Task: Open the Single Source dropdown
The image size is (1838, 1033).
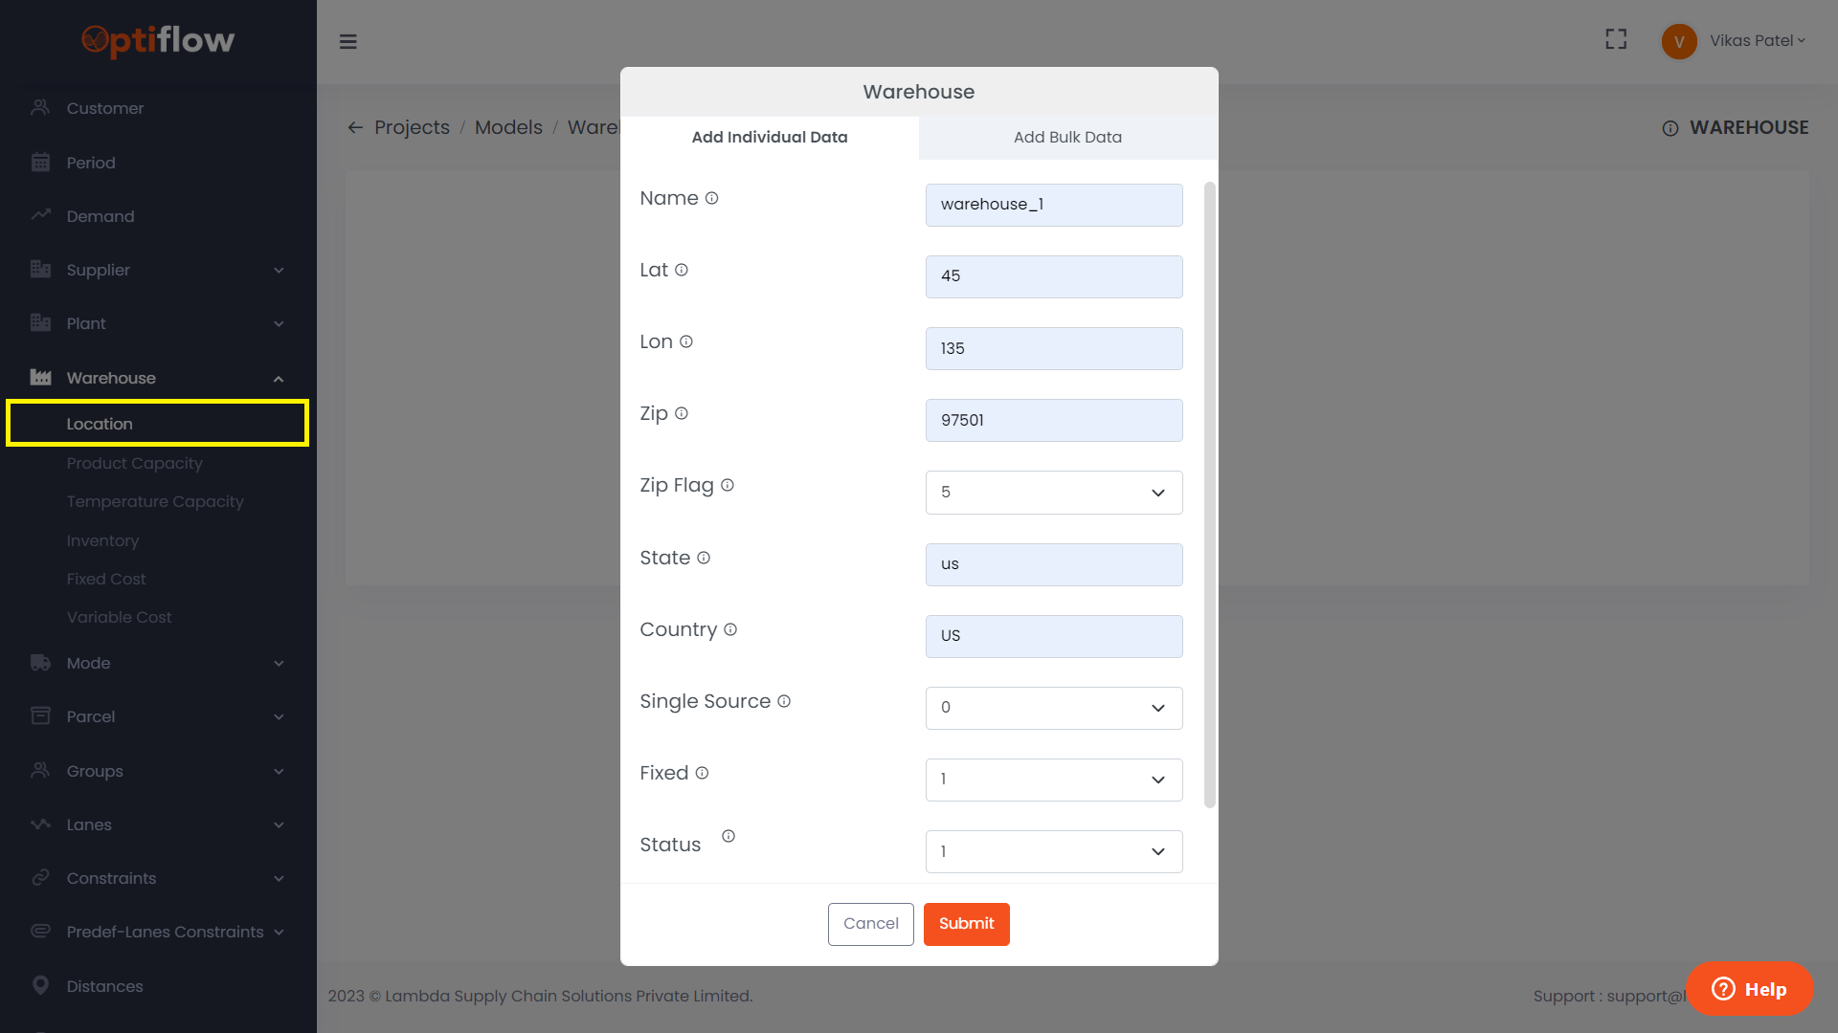Action: [x=1053, y=708]
